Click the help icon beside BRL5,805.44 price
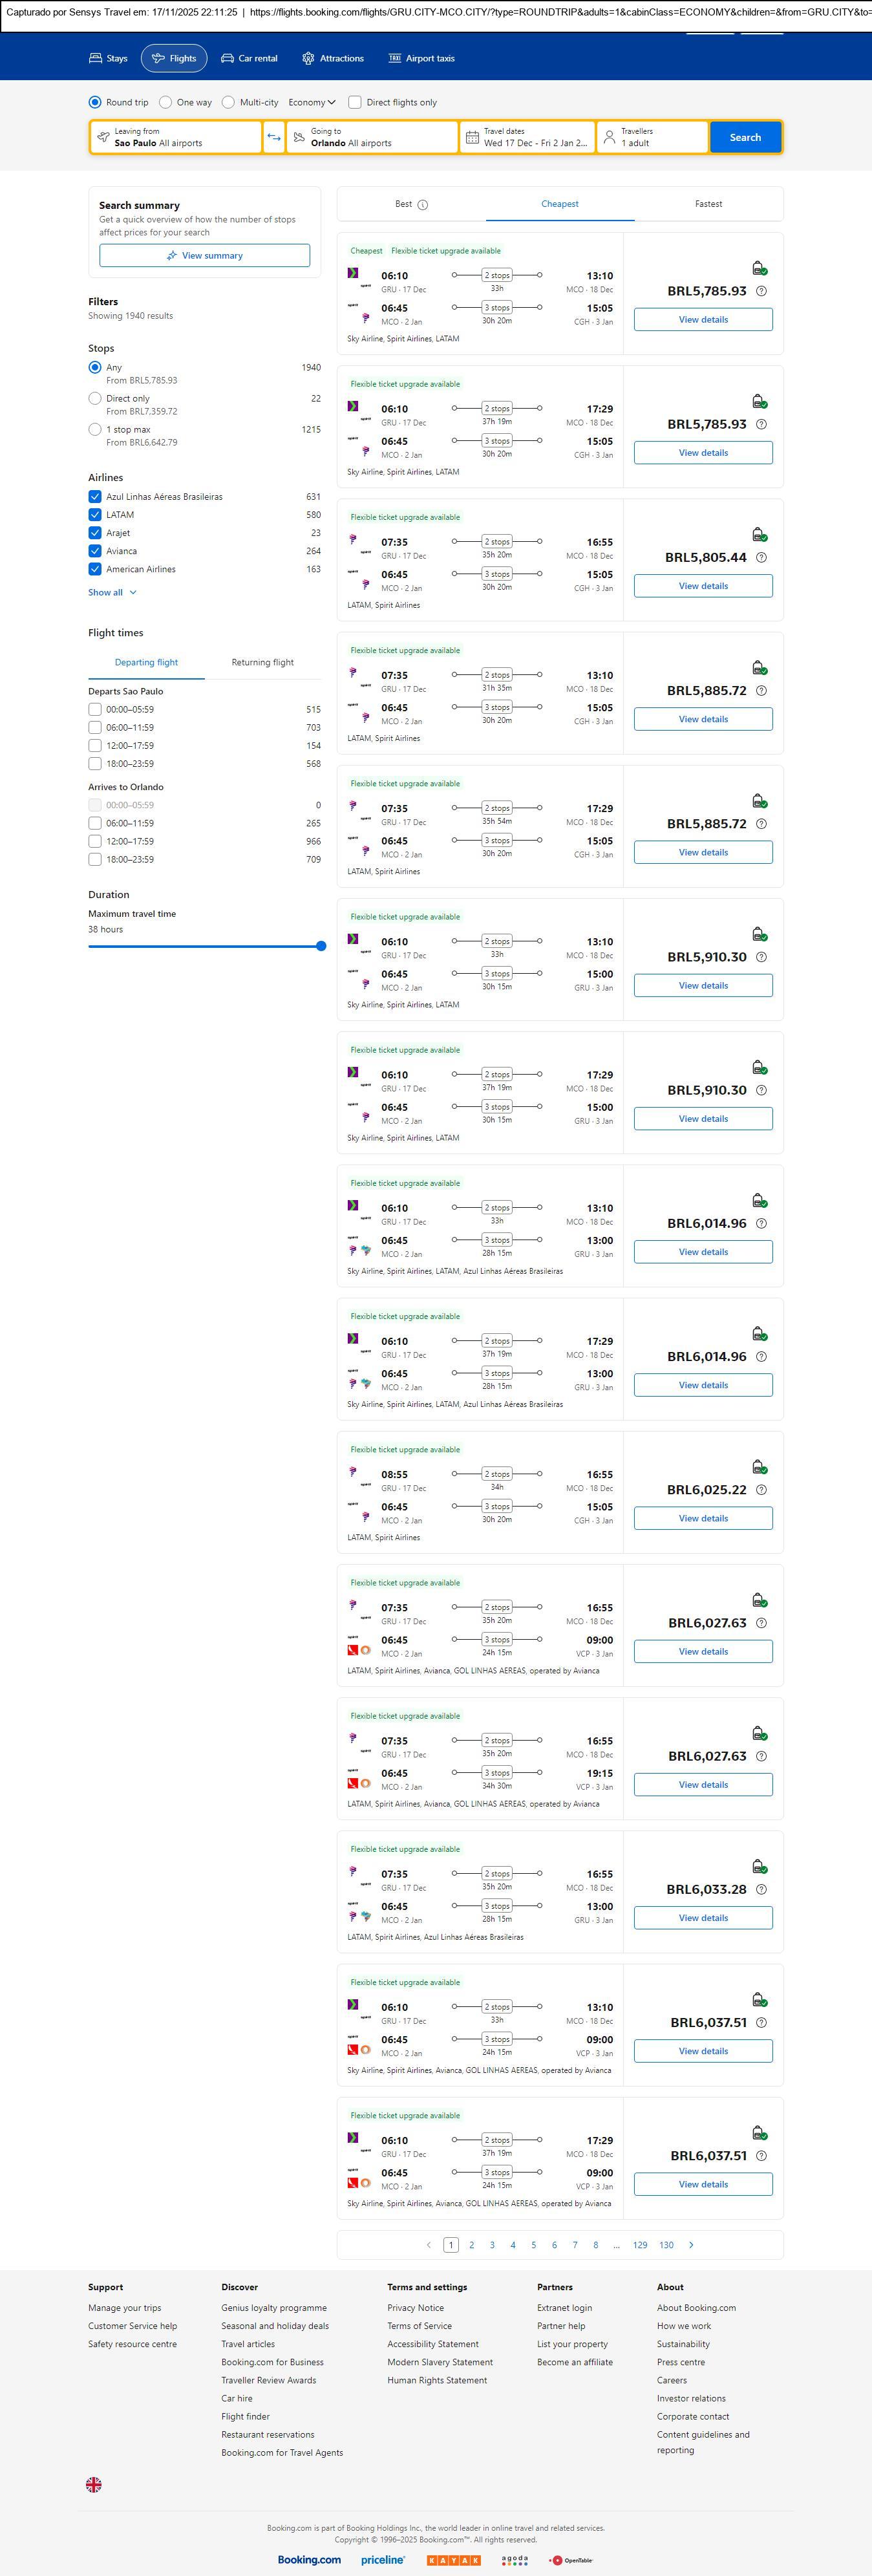This screenshot has height=2576, width=872. [761, 558]
